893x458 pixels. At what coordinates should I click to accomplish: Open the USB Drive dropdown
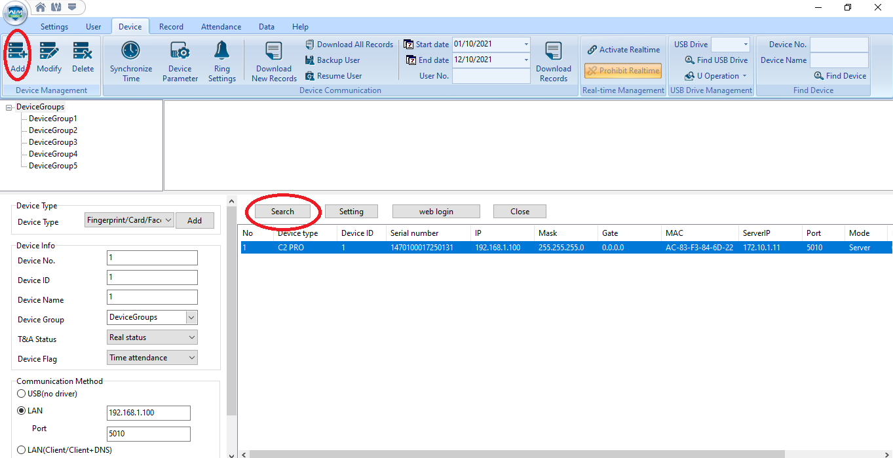(745, 45)
